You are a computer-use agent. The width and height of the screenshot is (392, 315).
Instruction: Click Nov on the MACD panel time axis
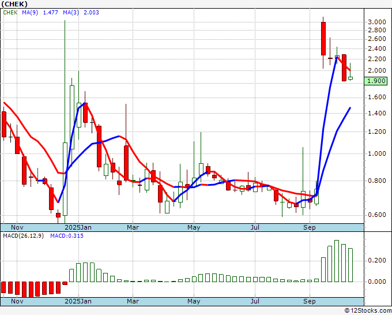(x=17, y=301)
